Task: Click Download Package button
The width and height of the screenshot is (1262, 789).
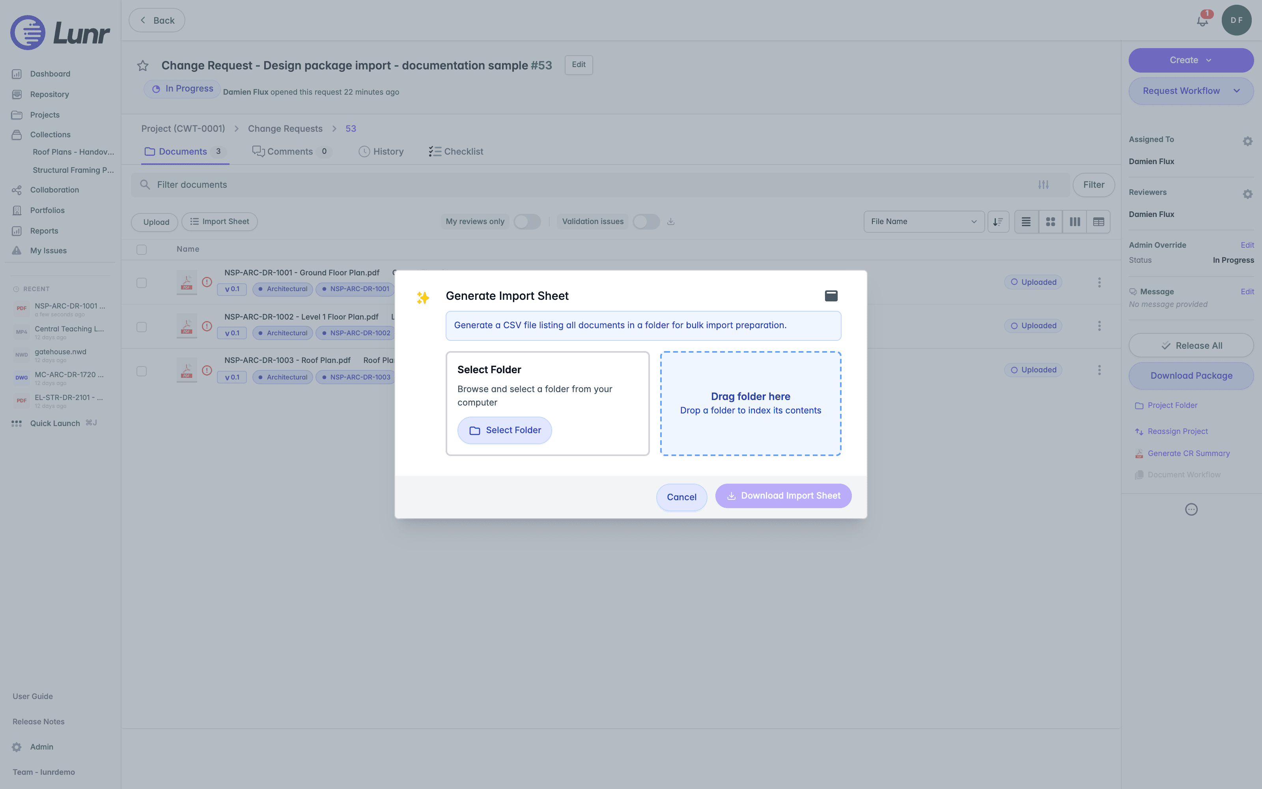Action: point(1191,376)
